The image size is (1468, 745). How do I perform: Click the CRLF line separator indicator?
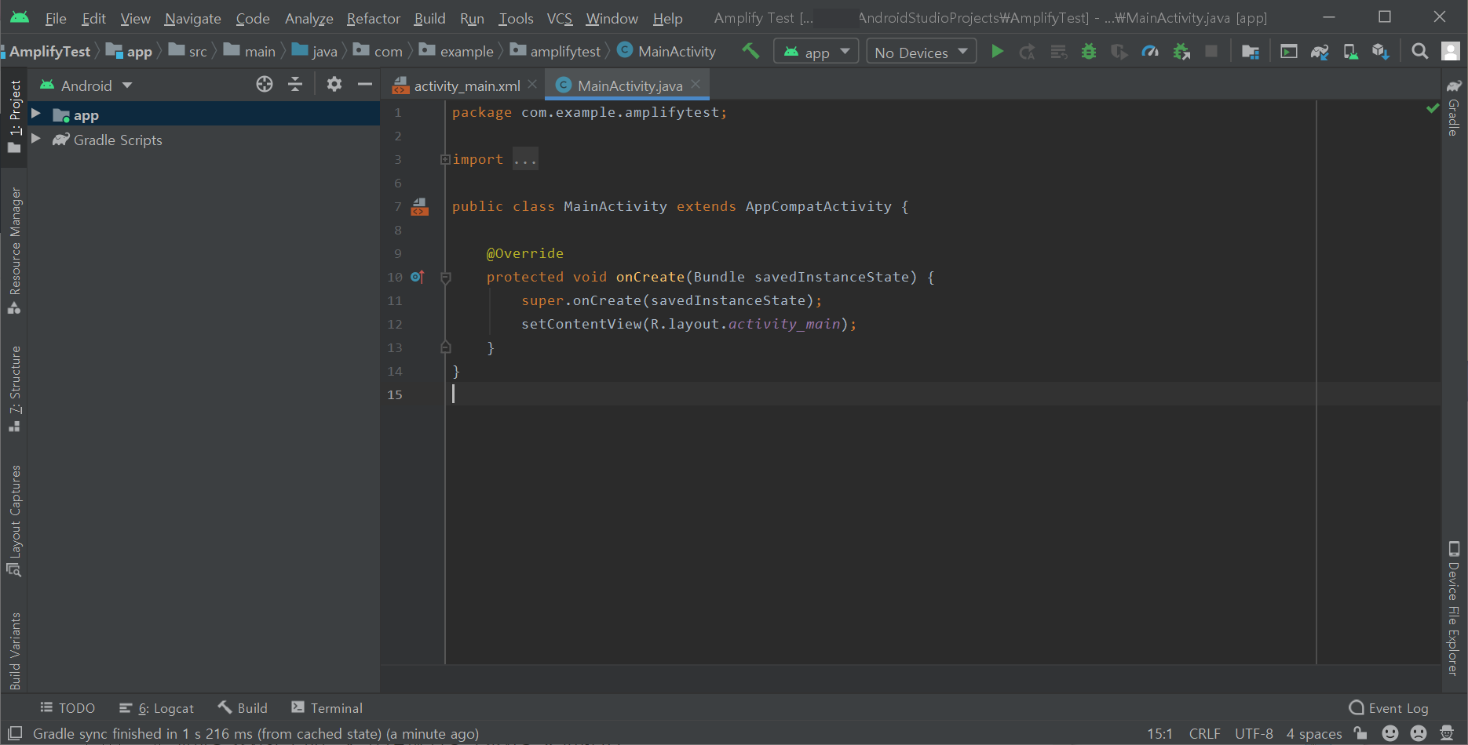1204,733
